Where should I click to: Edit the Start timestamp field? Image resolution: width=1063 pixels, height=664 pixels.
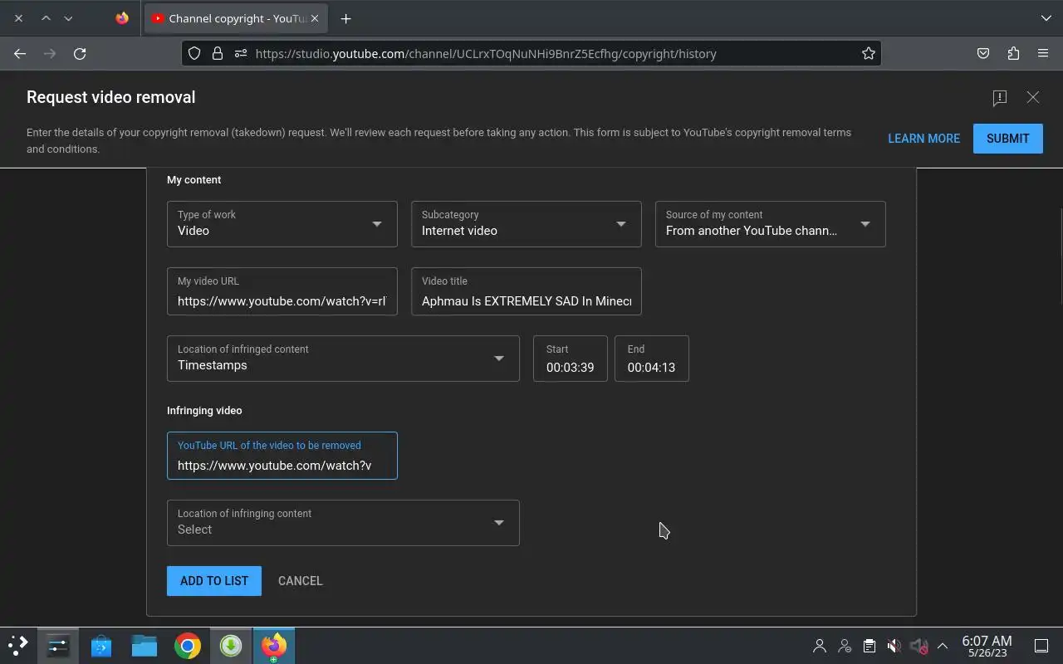pyautogui.click(x=570, y=359)
